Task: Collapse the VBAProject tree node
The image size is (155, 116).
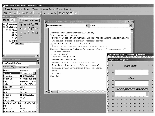Action: pos(4,27)
